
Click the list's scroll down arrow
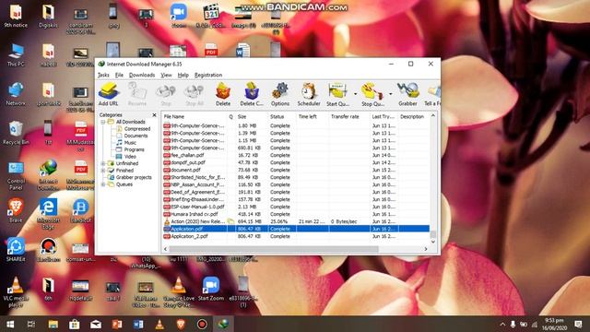[x=433, y=242]
